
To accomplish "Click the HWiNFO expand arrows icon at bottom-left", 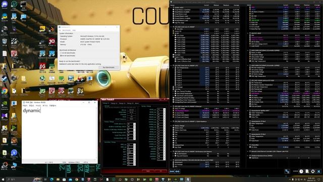I will pyautogui.click(x=172, y=171).
